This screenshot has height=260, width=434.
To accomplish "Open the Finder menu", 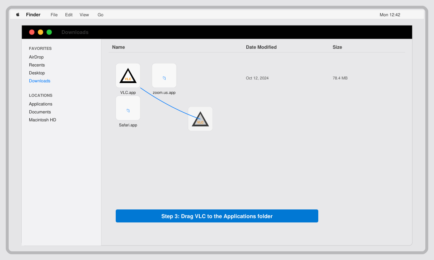I will [x=33, y=15].
